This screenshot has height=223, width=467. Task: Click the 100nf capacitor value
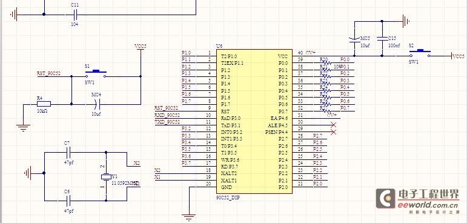(394, 45)
